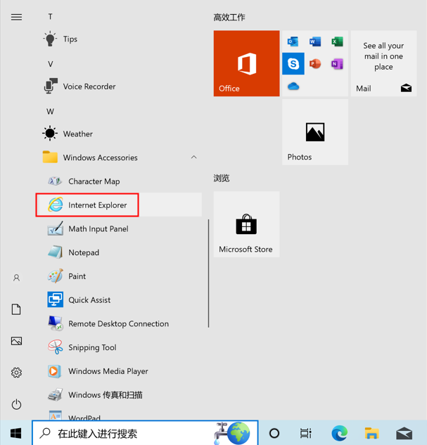The image size is (427, 445).
Task: Click the app list scrollbar
Action: (208, 274)
